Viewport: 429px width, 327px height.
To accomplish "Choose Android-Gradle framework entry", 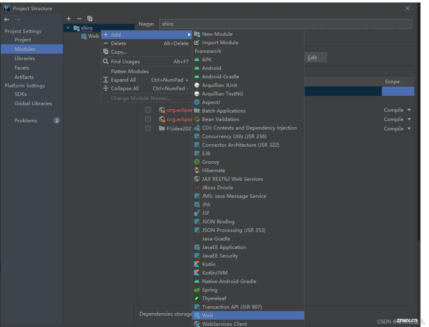I will coord(248,77).
